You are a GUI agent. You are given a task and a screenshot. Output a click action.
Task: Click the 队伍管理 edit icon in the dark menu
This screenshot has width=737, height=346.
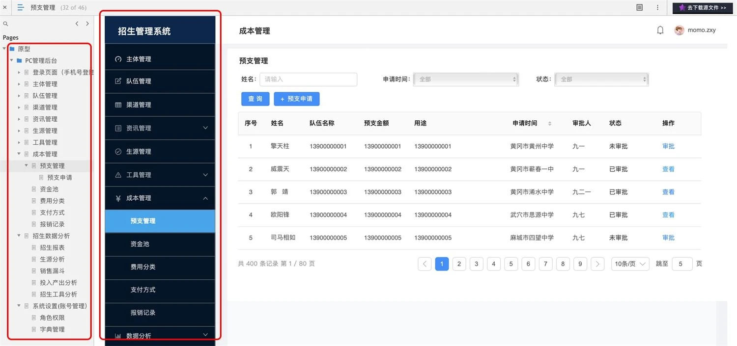point(118,81)
